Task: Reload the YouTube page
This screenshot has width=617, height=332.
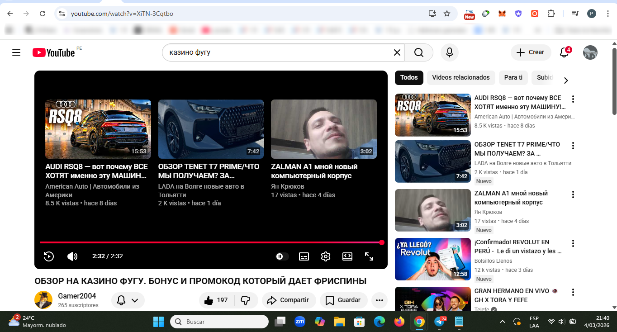Action: click(x=43, y=14)
